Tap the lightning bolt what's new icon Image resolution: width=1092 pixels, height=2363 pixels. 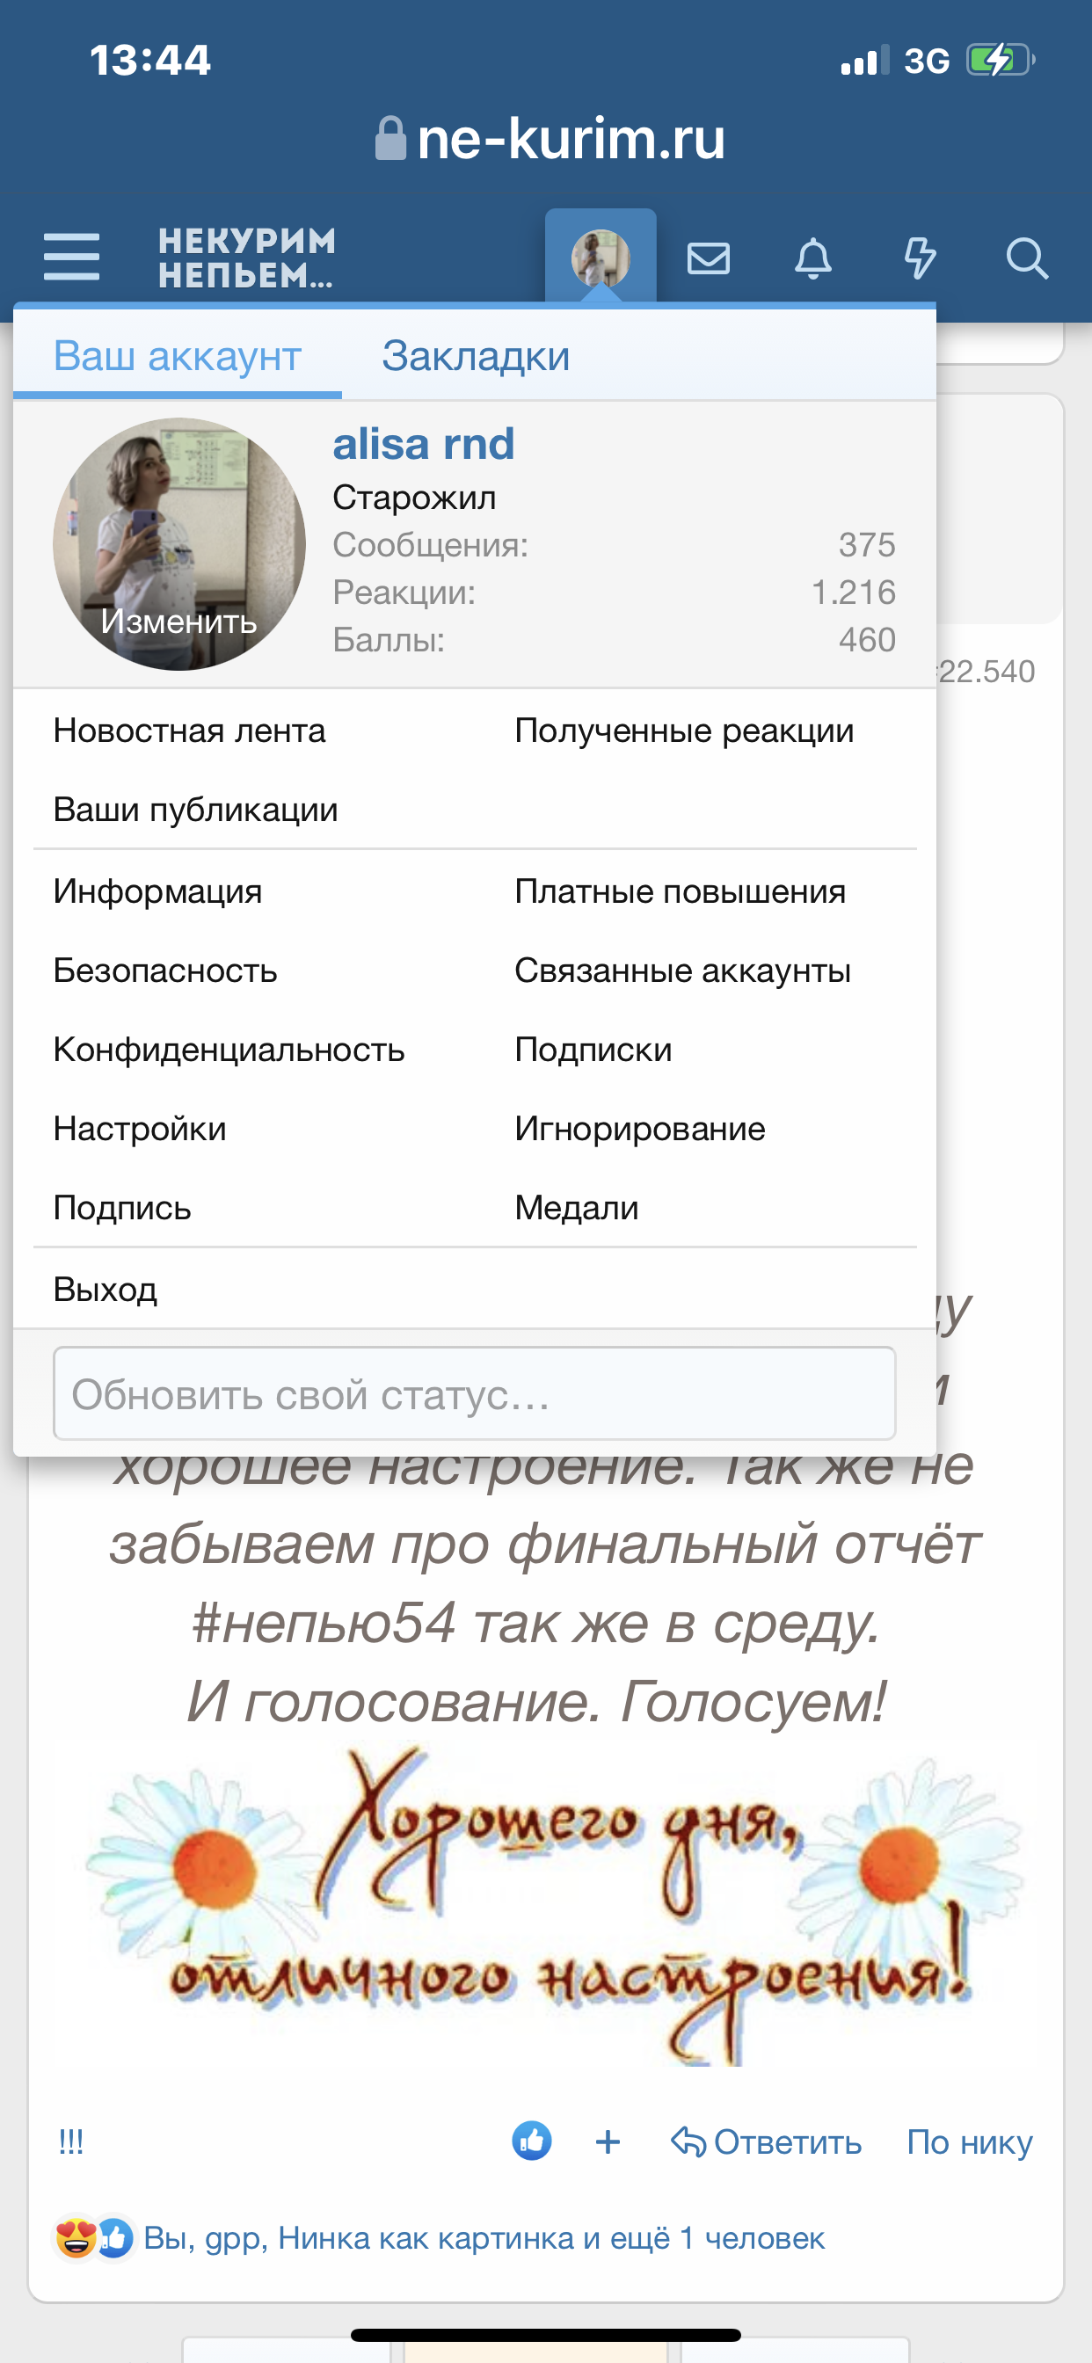pyautogui.click(x=920, y=258)
